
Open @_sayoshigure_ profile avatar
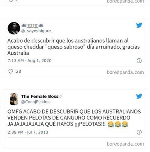coord(14,28)
